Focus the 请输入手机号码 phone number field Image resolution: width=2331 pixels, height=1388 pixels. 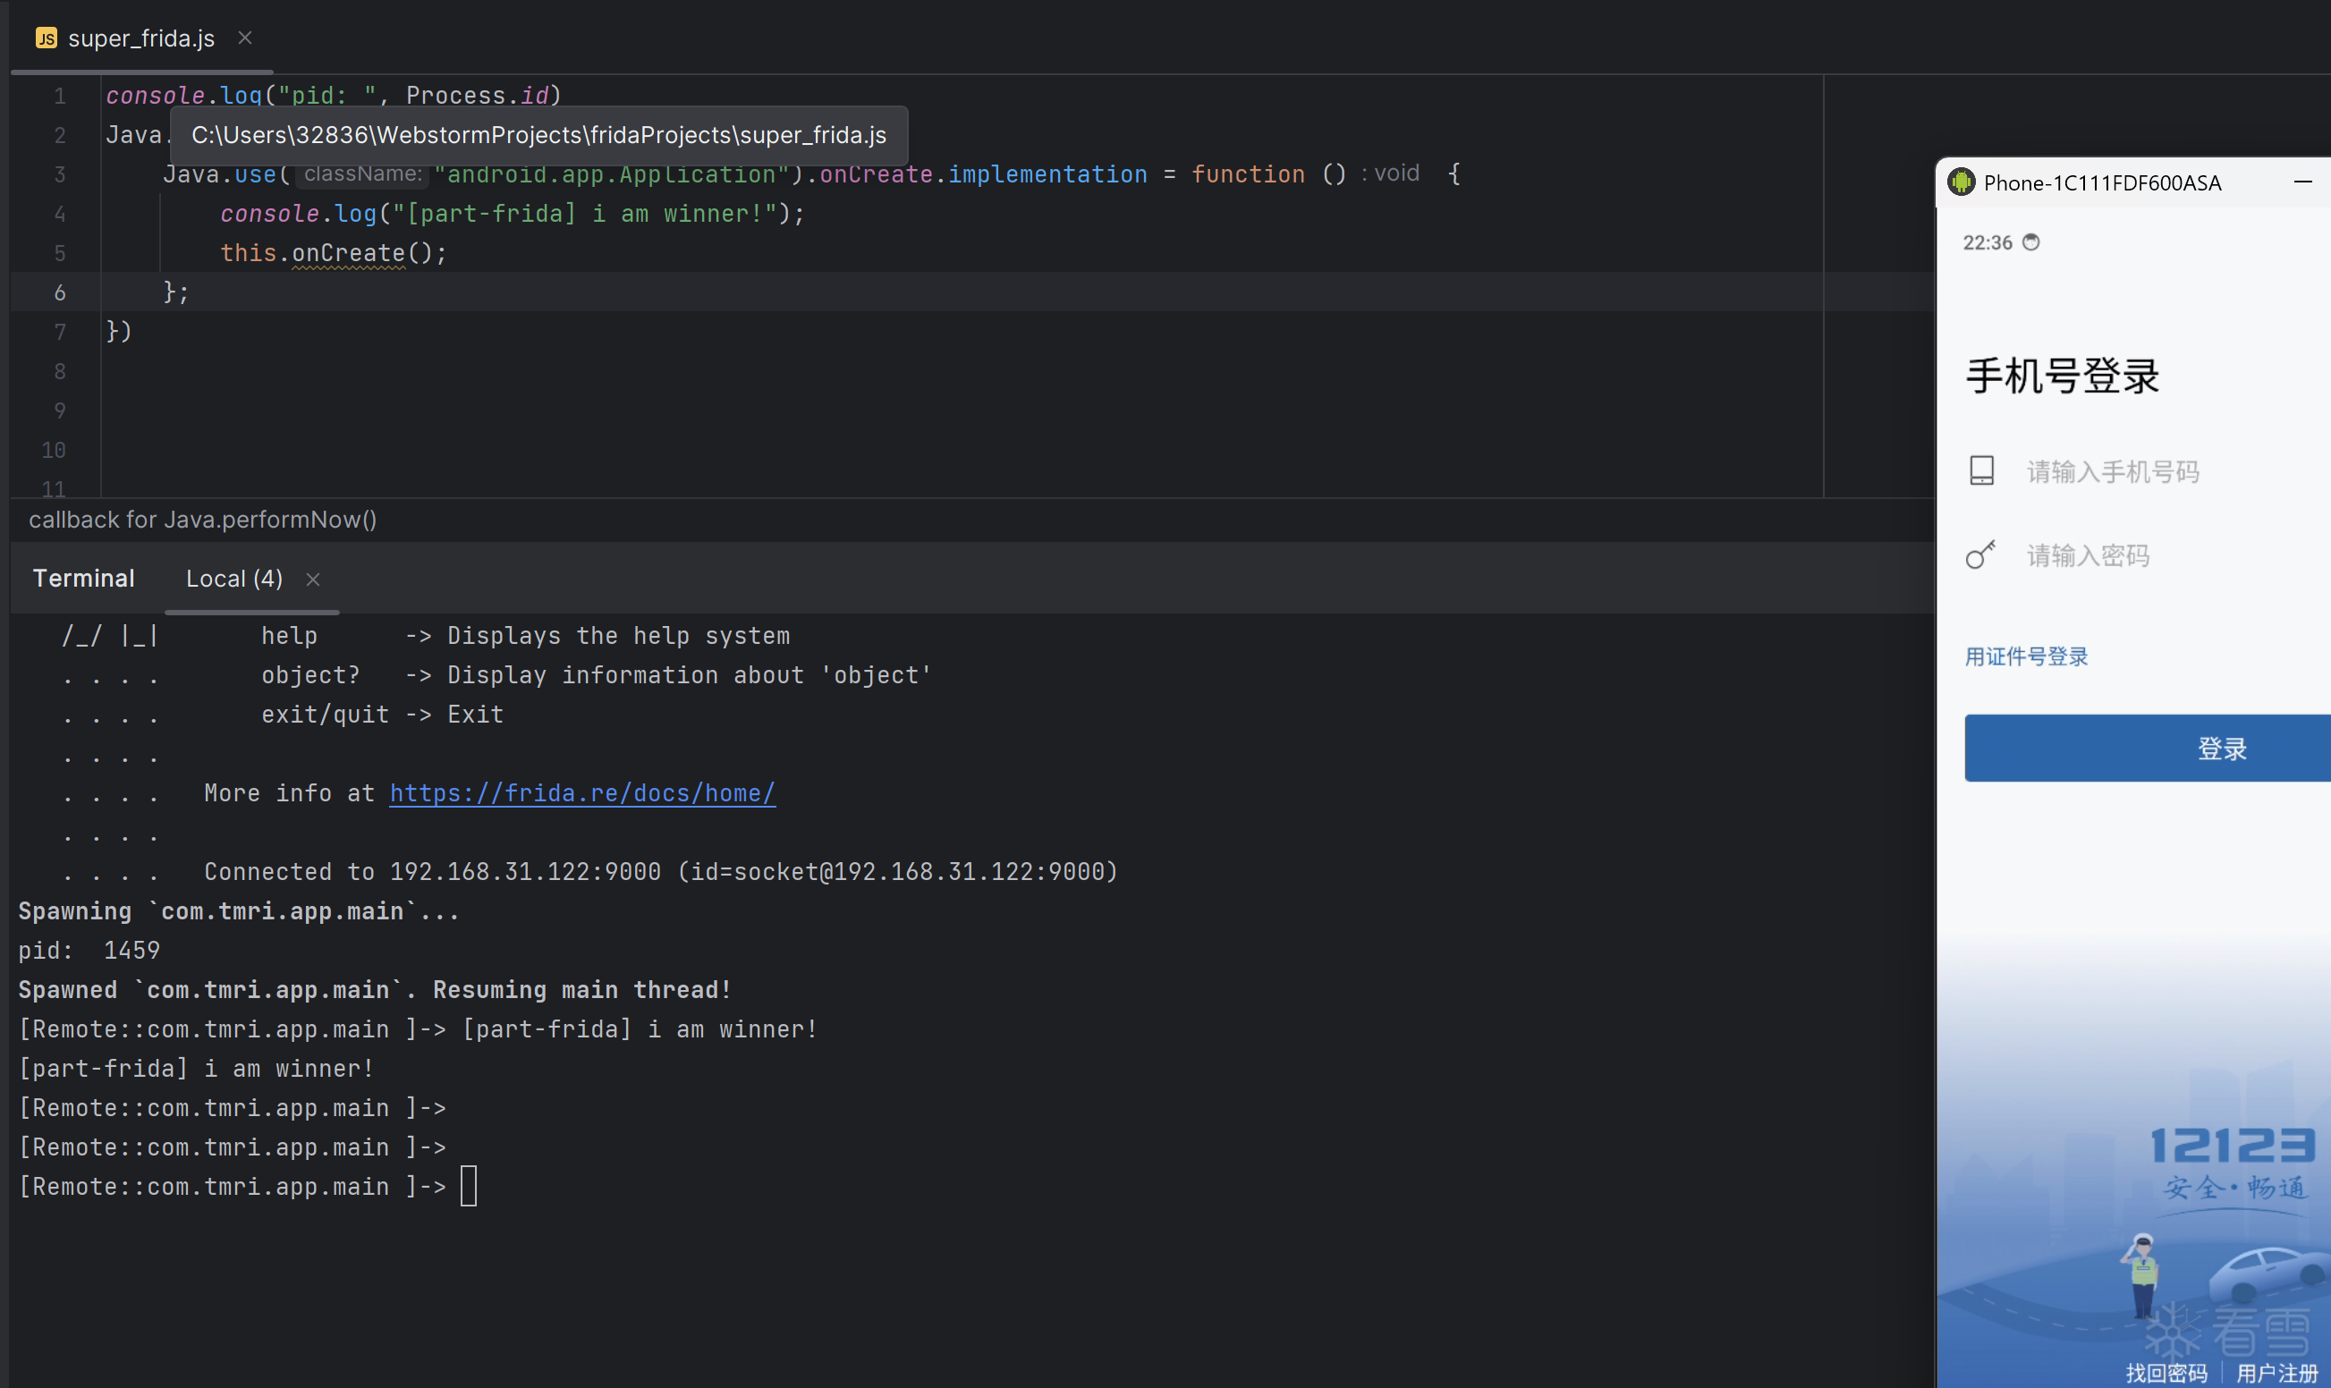(x=2112, y=471)
